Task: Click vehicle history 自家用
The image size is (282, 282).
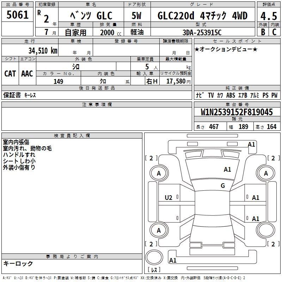Action: click(75, 32)
